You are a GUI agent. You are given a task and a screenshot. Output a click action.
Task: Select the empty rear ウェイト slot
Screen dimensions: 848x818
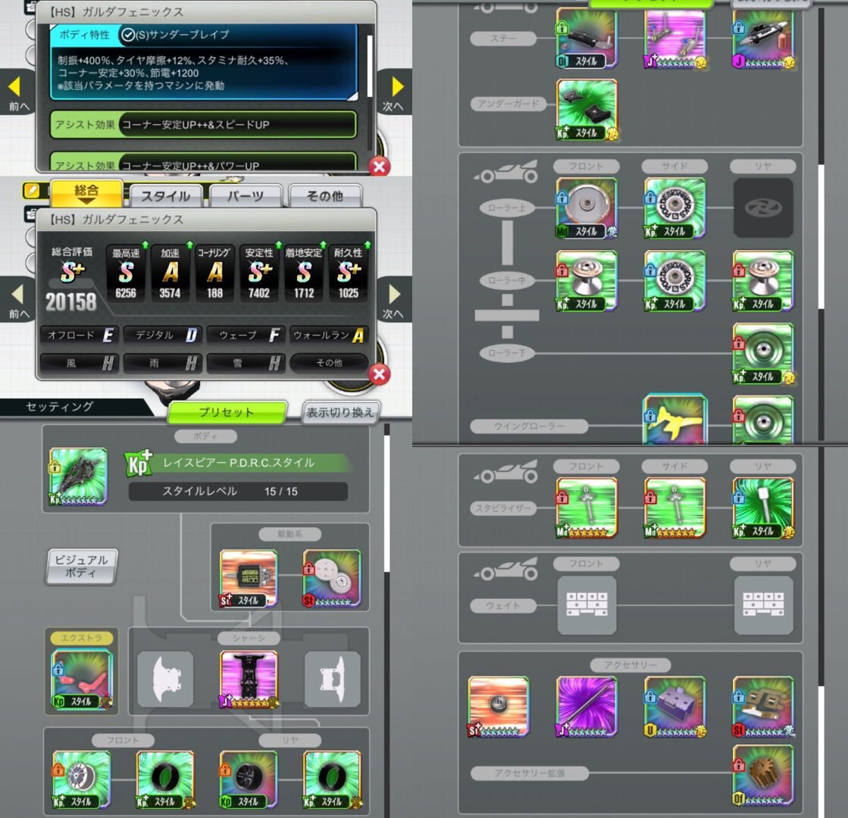pyautogui.click(x=764, y=605)
